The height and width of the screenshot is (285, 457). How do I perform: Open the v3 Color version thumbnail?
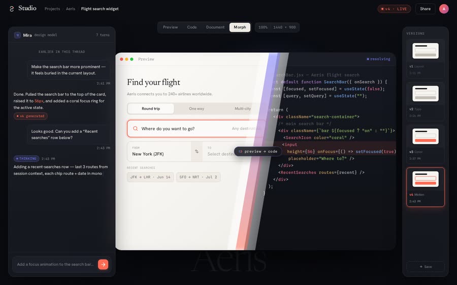(x=425, y=144)
